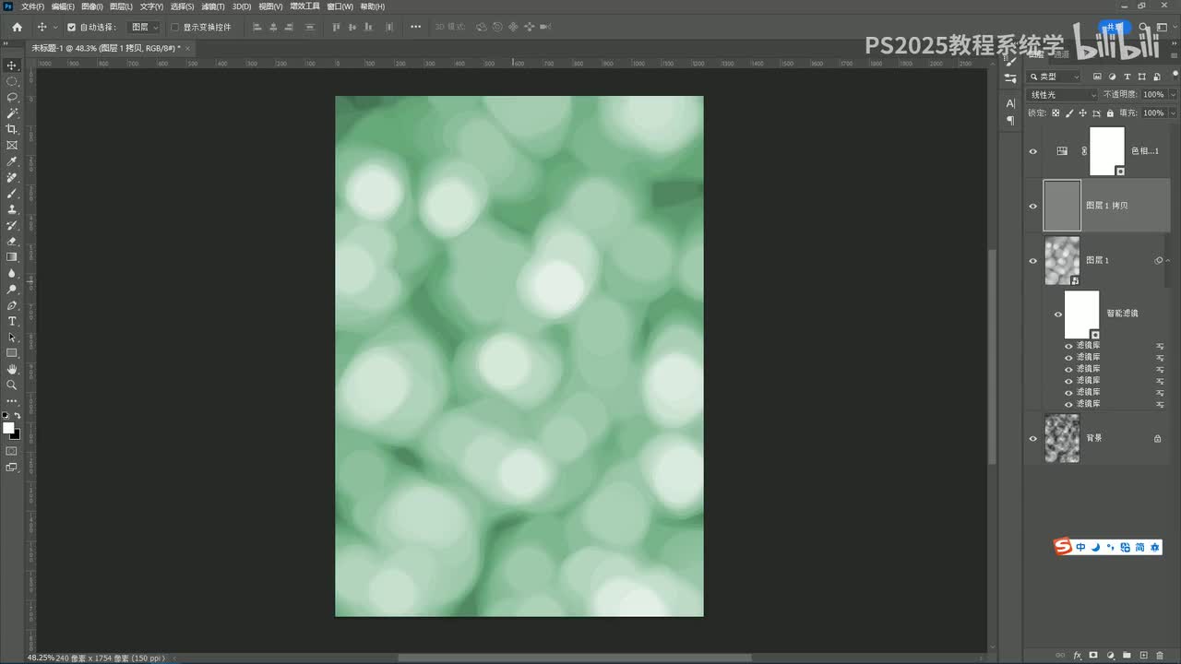
Task: Open the Move tool preset picker arrow
Action: pos(54,27)
